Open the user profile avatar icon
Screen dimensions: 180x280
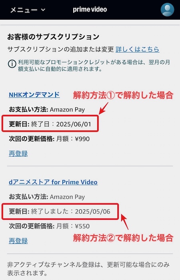[167, 10]
